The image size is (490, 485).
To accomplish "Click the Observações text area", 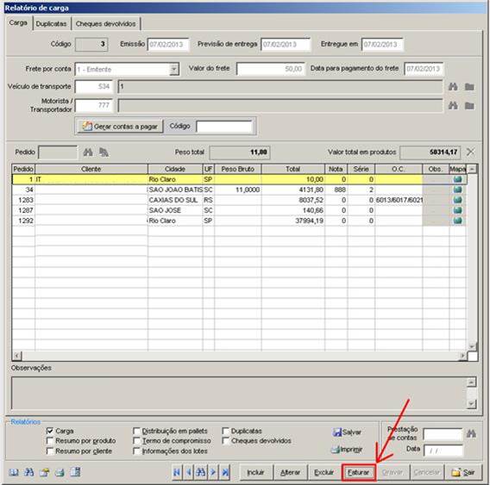I will click(239, 393).
